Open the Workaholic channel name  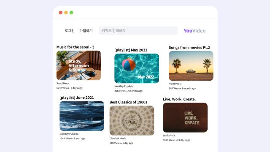(x=169, y=136)
